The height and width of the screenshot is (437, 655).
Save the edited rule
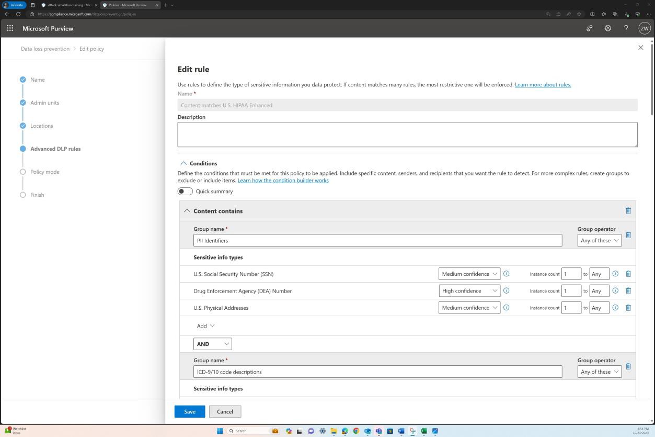[189, 411]
